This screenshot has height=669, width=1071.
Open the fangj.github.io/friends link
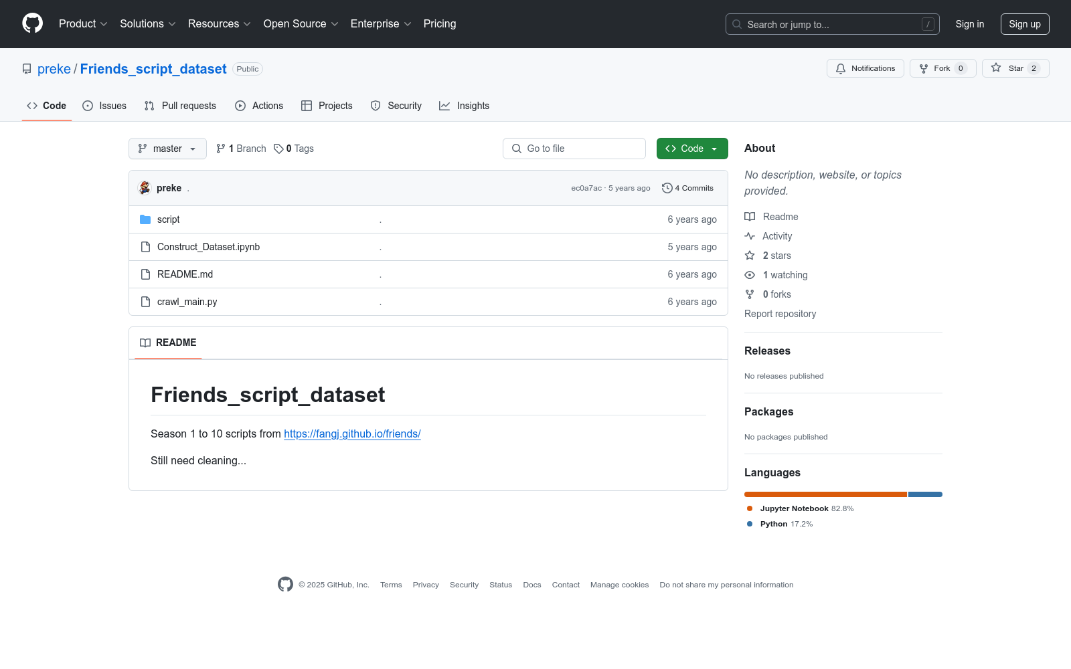(x=352, y=434)
